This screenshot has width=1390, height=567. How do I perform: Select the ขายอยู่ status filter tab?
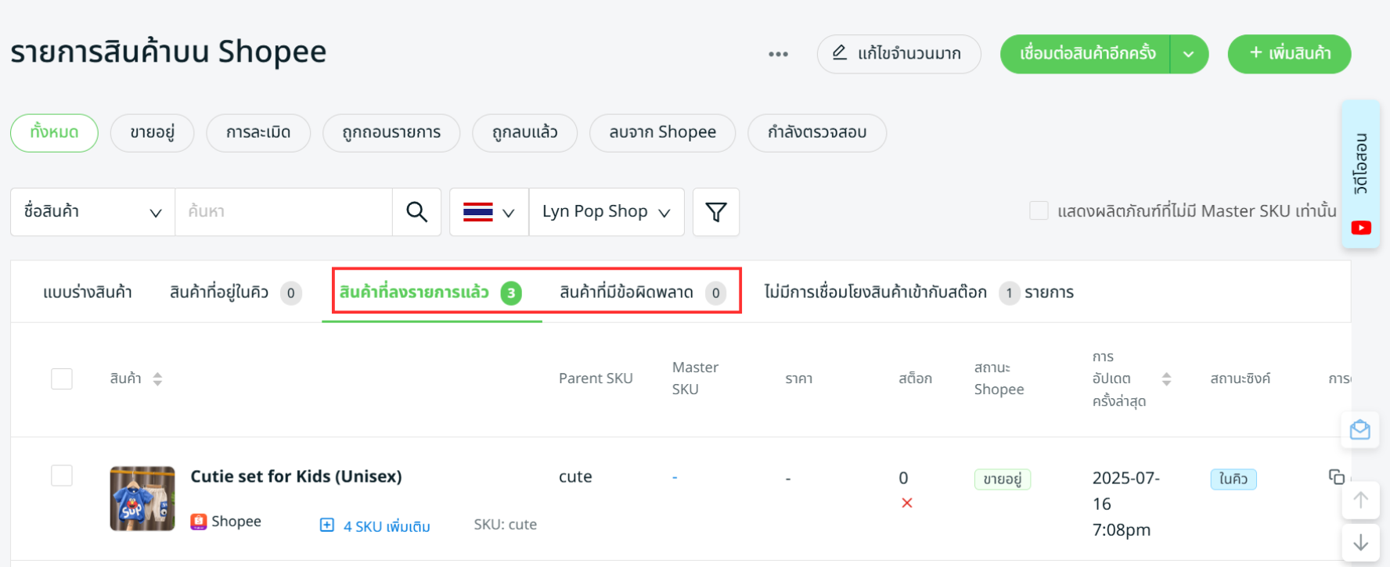coord(152,133)
